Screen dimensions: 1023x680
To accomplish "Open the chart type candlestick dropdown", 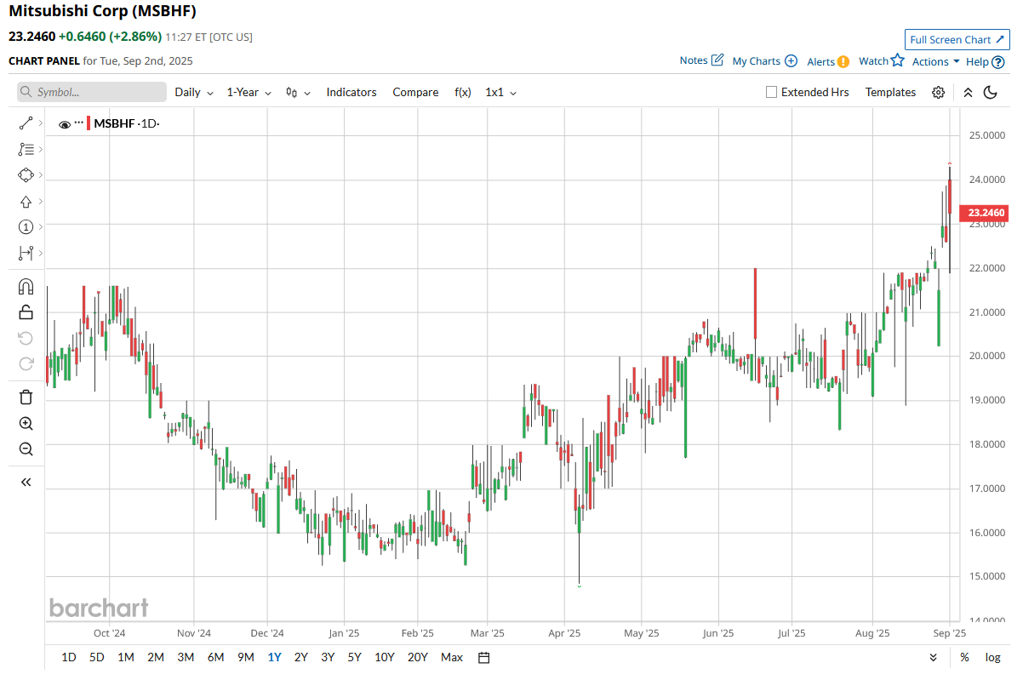I will (x=298, y=92).
